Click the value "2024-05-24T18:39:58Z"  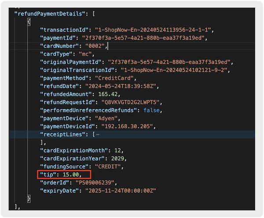point(121,86)
